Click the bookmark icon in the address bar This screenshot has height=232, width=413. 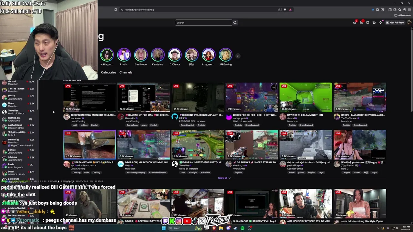coord(116,10)
